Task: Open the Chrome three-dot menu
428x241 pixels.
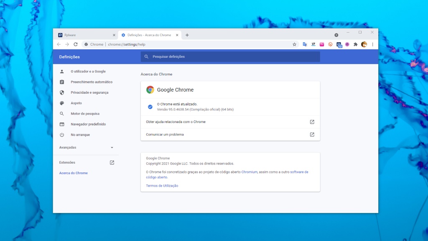Action: point(372,44)
